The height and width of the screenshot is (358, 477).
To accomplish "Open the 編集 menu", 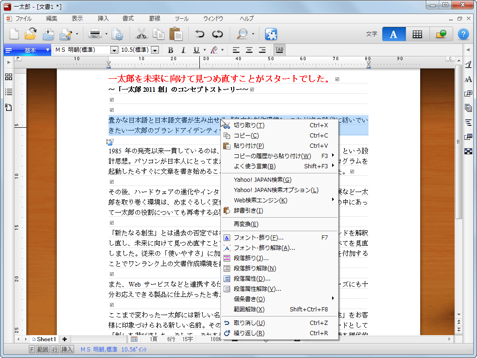I will pyautogui.click(x=51, y=19).
